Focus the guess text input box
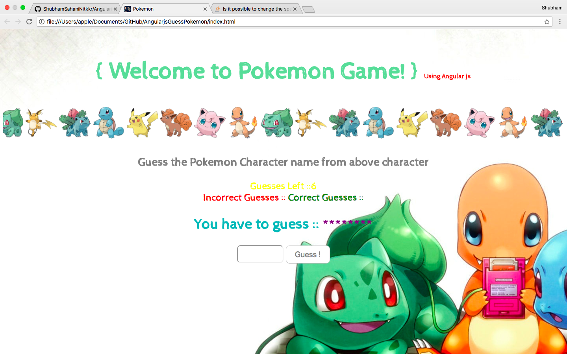 260,254
